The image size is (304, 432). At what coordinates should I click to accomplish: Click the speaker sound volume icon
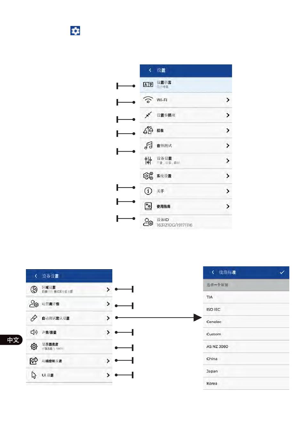tap(34, 332)
